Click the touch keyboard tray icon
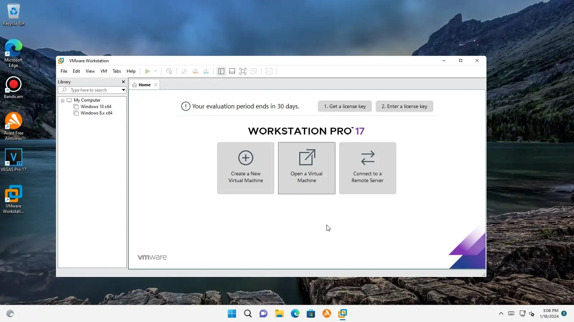 tap(511, 314)
